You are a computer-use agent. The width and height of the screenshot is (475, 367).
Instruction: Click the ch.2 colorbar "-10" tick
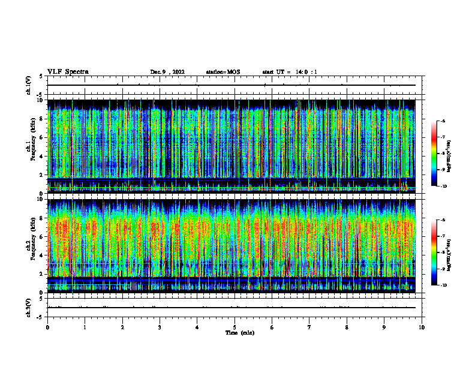[x=444, y=285]
